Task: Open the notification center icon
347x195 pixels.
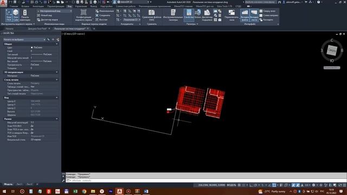Action: tap(341, 191)
